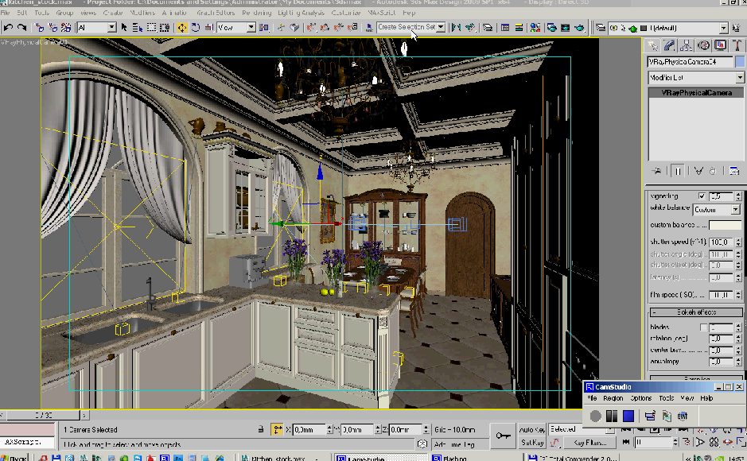This screenshot has width=747, height=461.
Task: Open the Graph Editors menu
Action: (x=216, y=13)
